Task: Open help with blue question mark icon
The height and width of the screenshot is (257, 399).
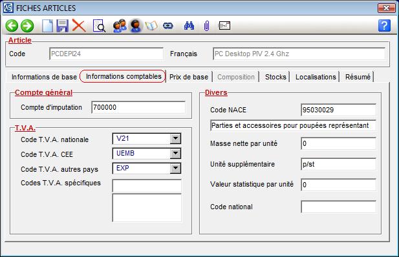Action: click(x=384, y=26)
